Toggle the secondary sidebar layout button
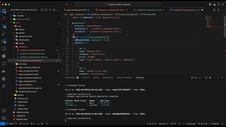The image size is (226, 127). tap(219, 5)
